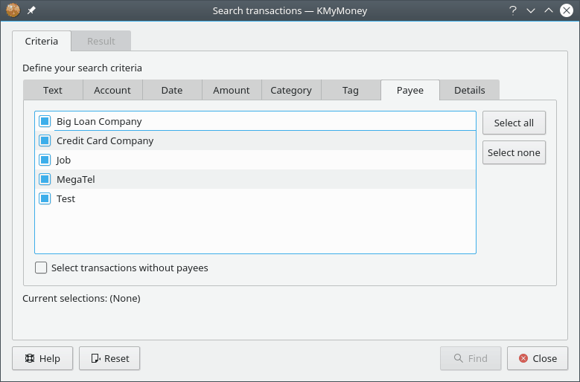The height and width of the screenshot is (382, 580).
Task: Open the Details criteria tab
Action: point(470,90)
